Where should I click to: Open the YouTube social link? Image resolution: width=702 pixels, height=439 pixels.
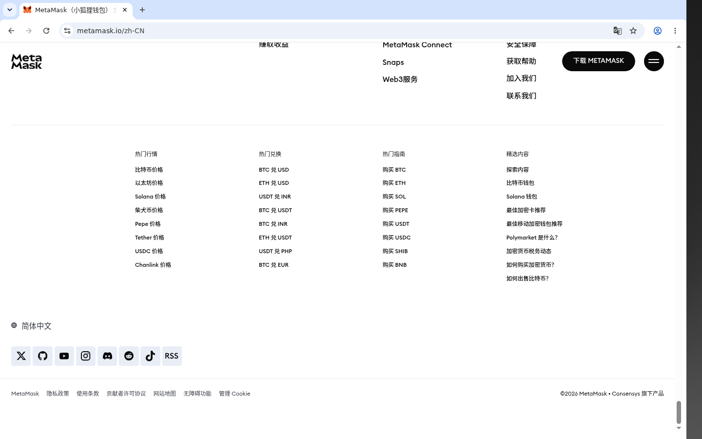pos(64,356)
